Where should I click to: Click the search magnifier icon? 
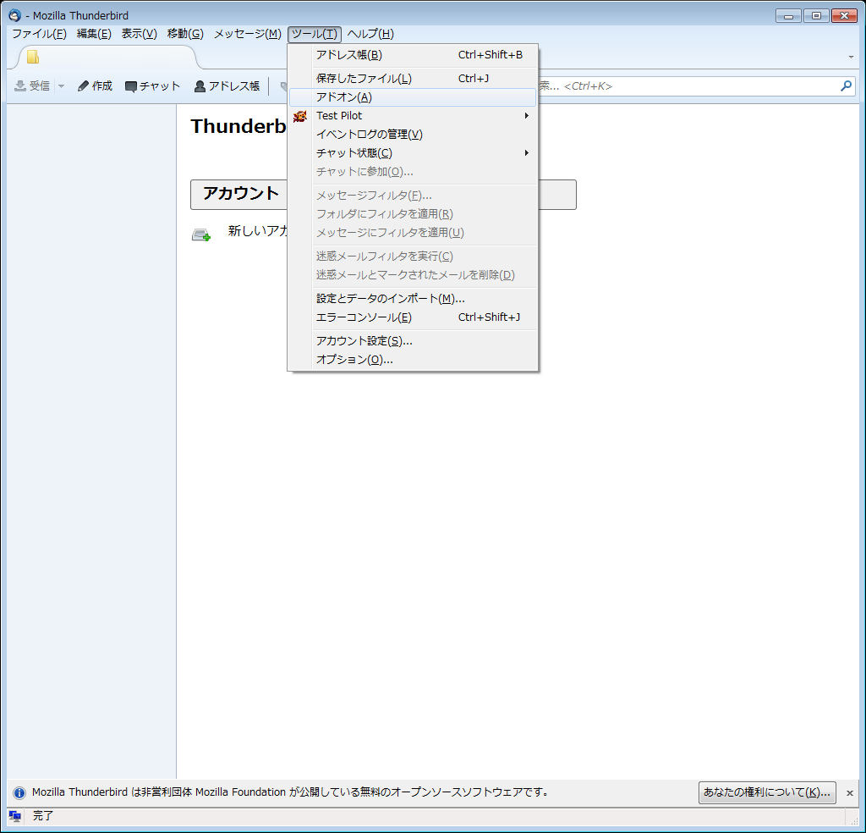click(845, 86)
